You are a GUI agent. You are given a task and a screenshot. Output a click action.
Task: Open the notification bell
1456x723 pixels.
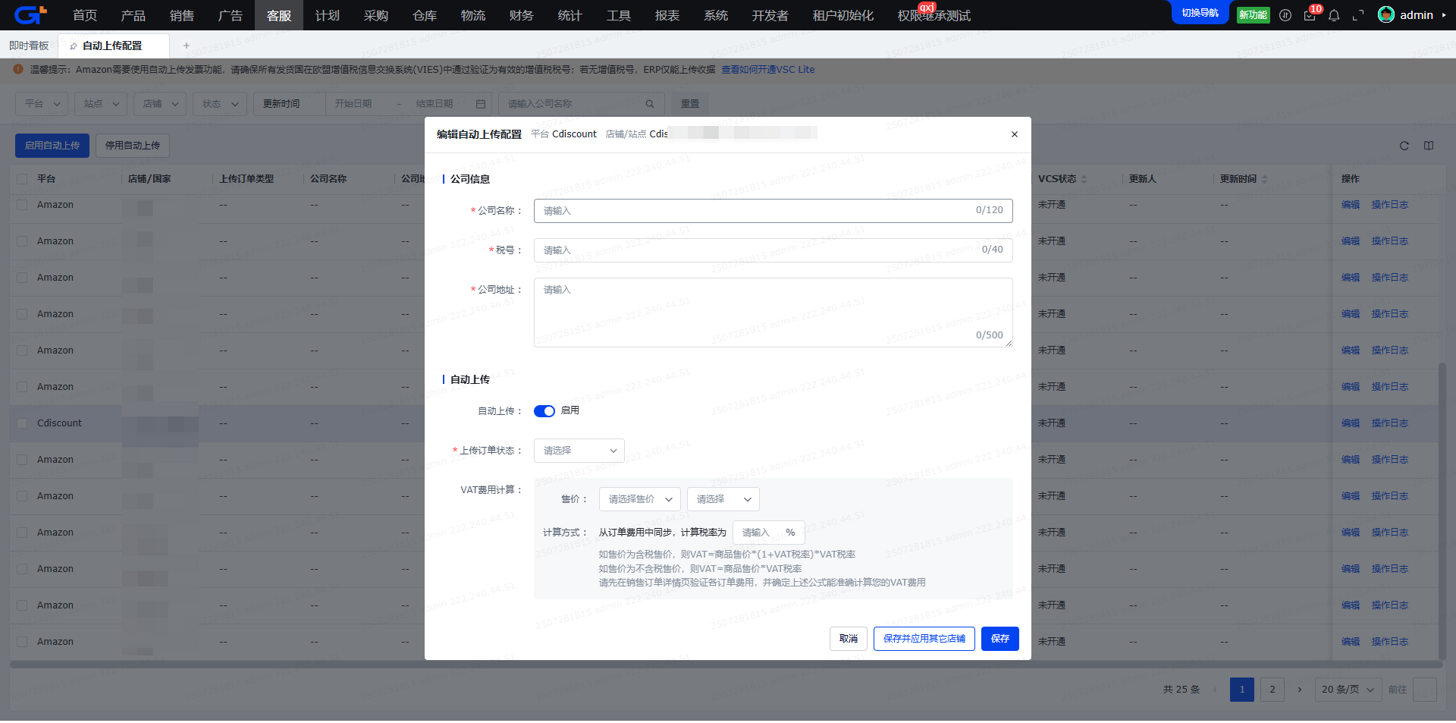(1334, 15)
